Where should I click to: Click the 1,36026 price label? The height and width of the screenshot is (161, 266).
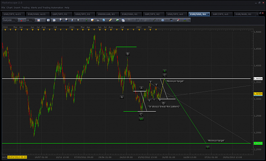[258, 79]
